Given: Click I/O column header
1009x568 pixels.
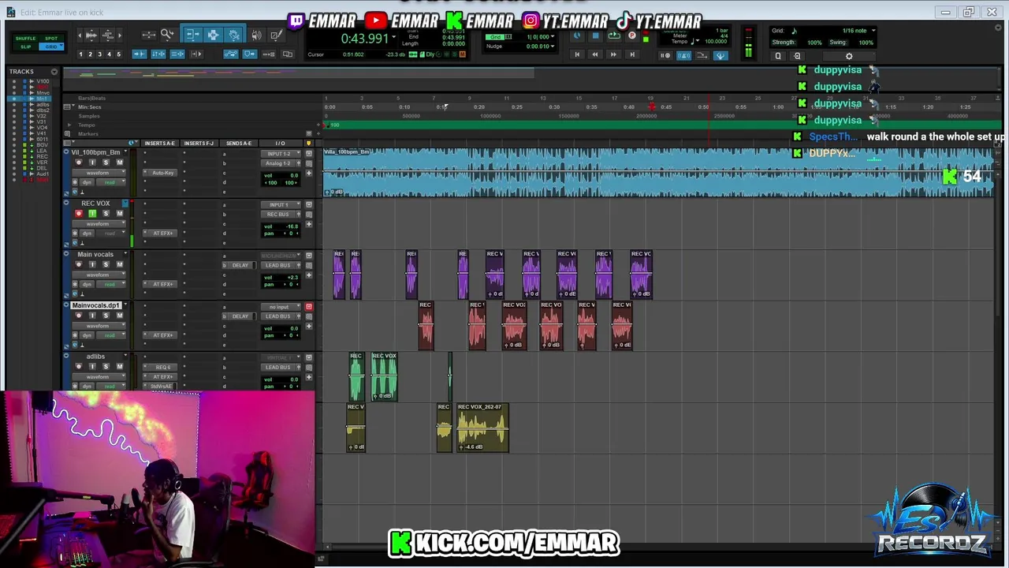Looking at the screenshot, I should pyautogui.click(x=280, y=144).
